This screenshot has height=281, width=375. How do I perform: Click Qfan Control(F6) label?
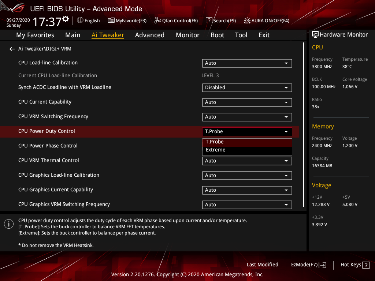180,21
